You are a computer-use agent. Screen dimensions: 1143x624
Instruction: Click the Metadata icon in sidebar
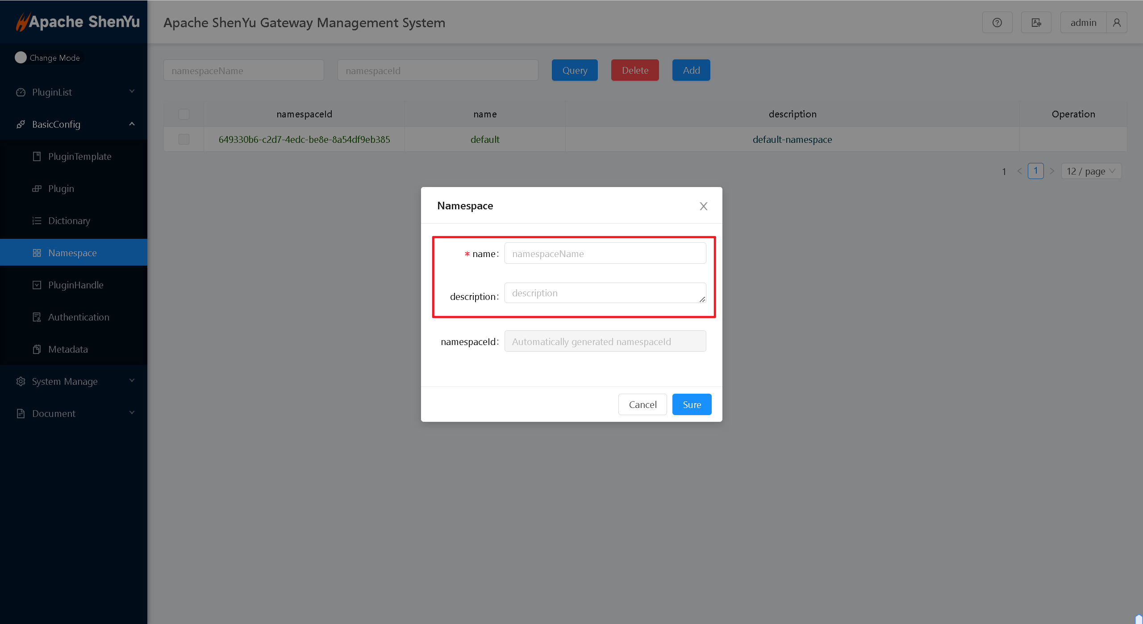[x=37, y=349]
